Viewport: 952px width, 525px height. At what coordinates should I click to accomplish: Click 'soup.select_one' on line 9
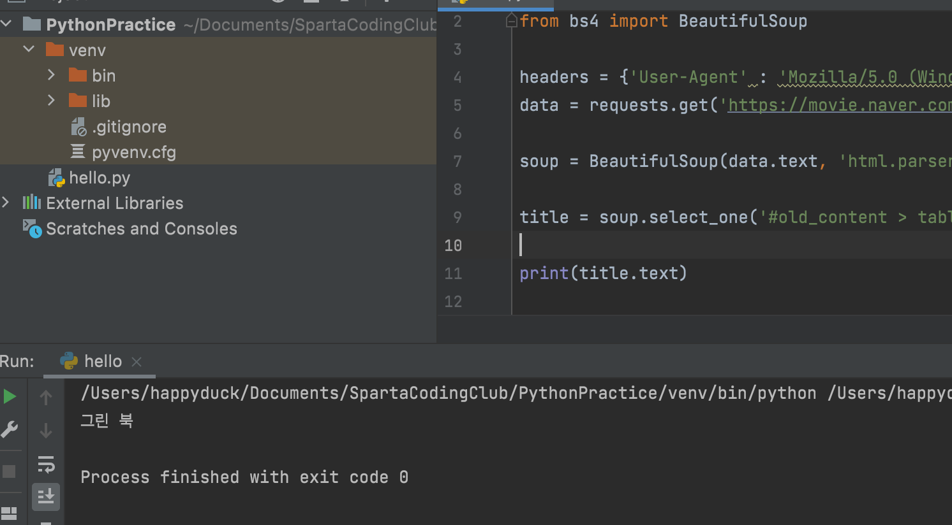tap(673, 217)
